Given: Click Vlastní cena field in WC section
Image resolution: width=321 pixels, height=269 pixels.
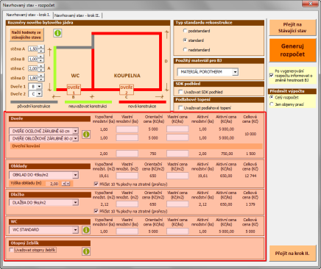Looking at the screenshot, I should (177, 232).
